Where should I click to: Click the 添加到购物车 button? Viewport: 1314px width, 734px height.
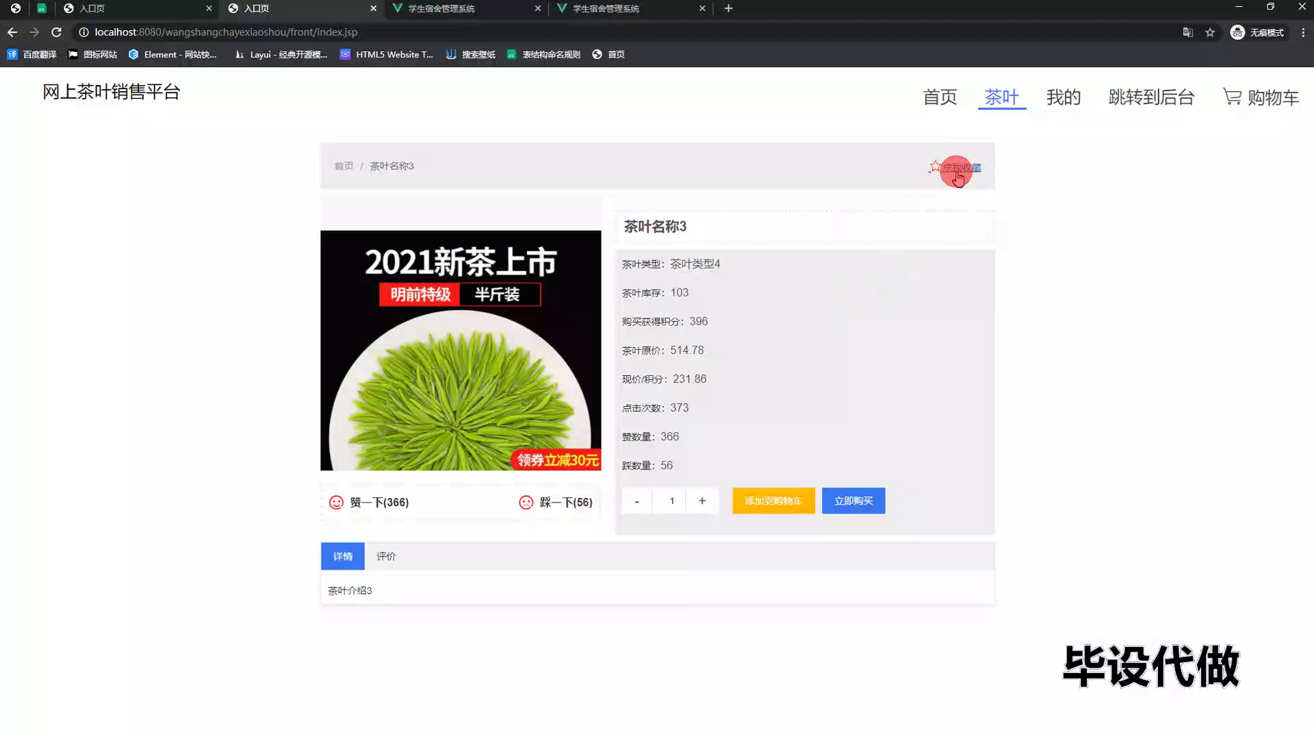click(x=773, y=501)
